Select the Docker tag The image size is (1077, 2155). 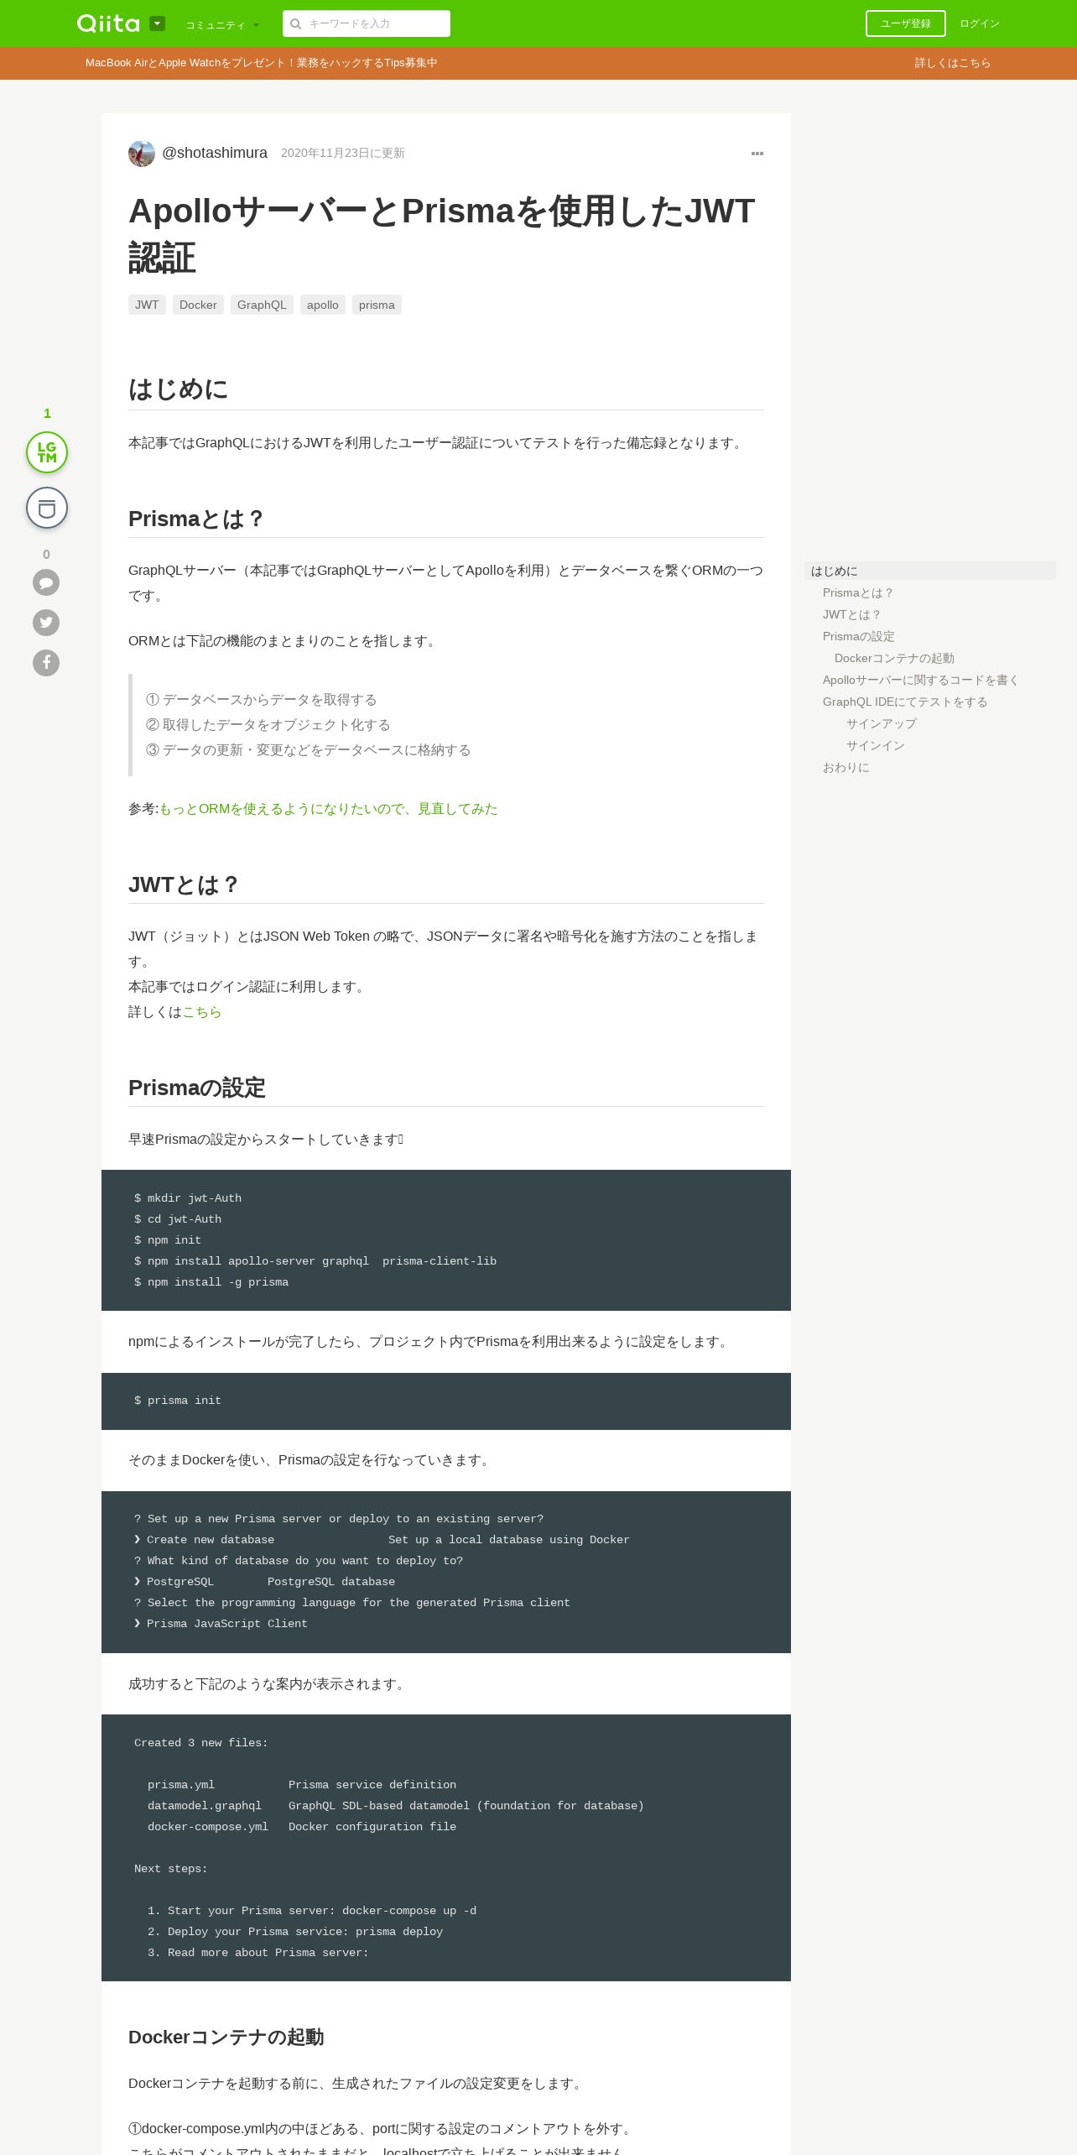198,305
